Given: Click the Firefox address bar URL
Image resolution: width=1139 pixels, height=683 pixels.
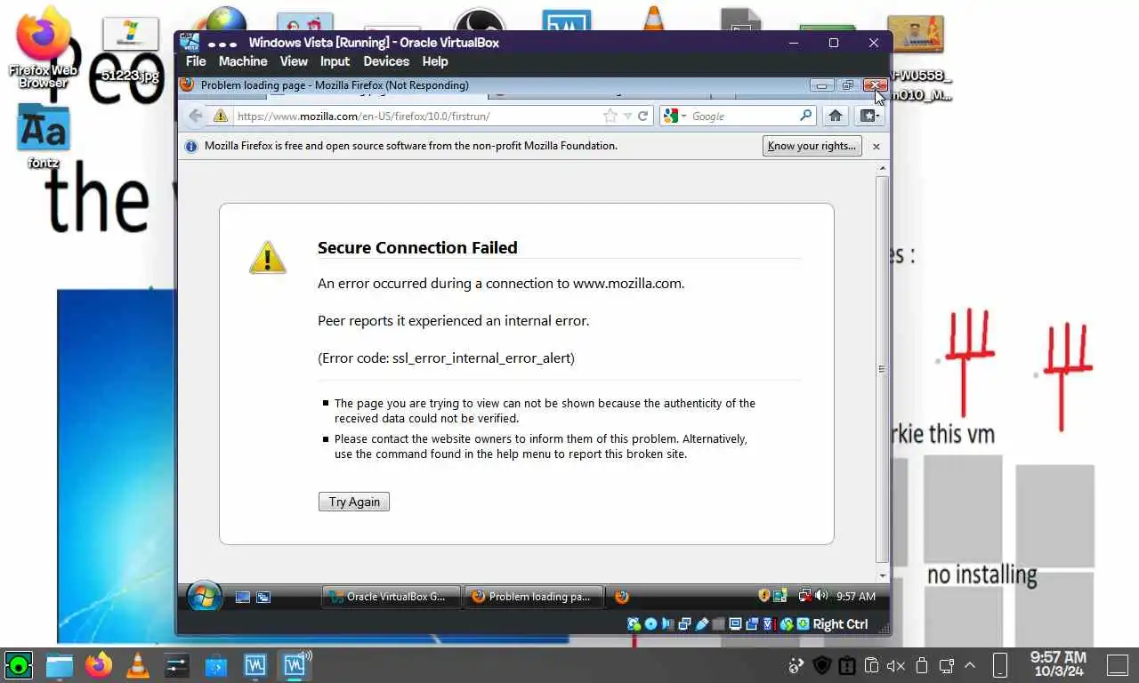Looking at the screenshot, I should pos(363,117).
